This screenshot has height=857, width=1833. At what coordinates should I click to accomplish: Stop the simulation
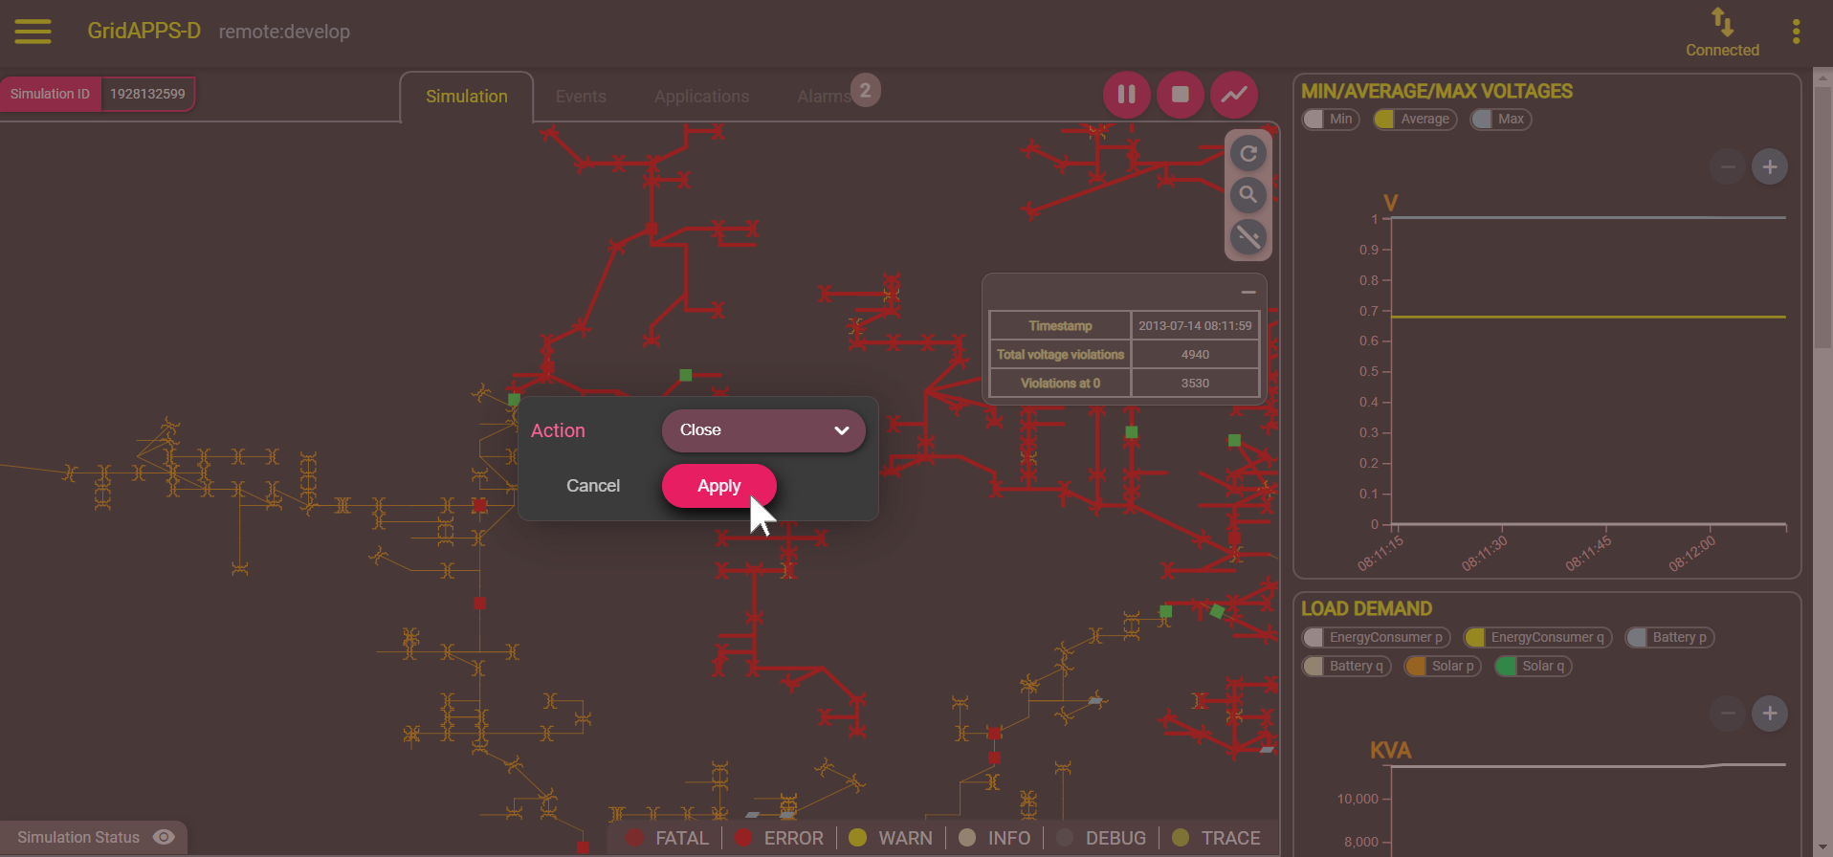pos(1181,95)
